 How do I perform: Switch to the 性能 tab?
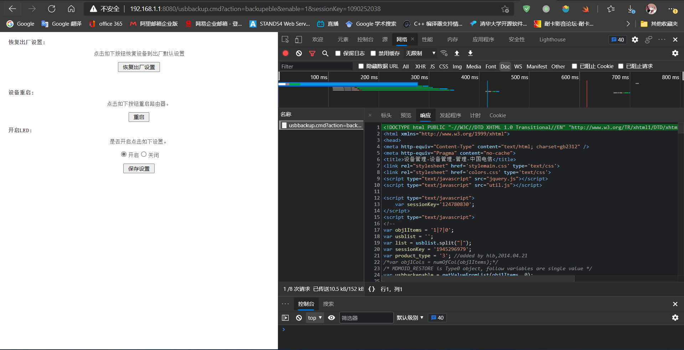tap(427, 40)
